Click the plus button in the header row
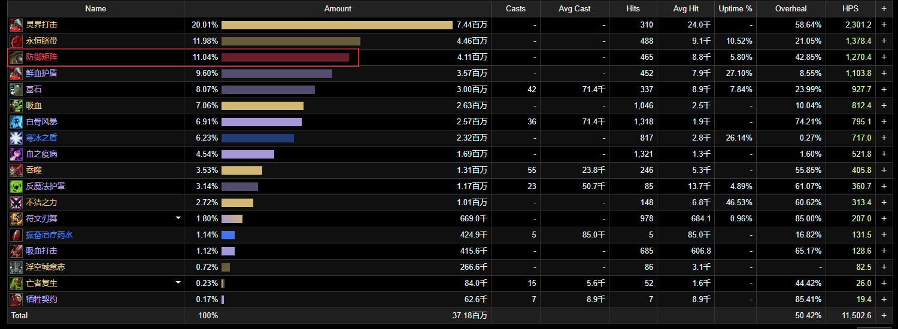 [x=884, y=9]
